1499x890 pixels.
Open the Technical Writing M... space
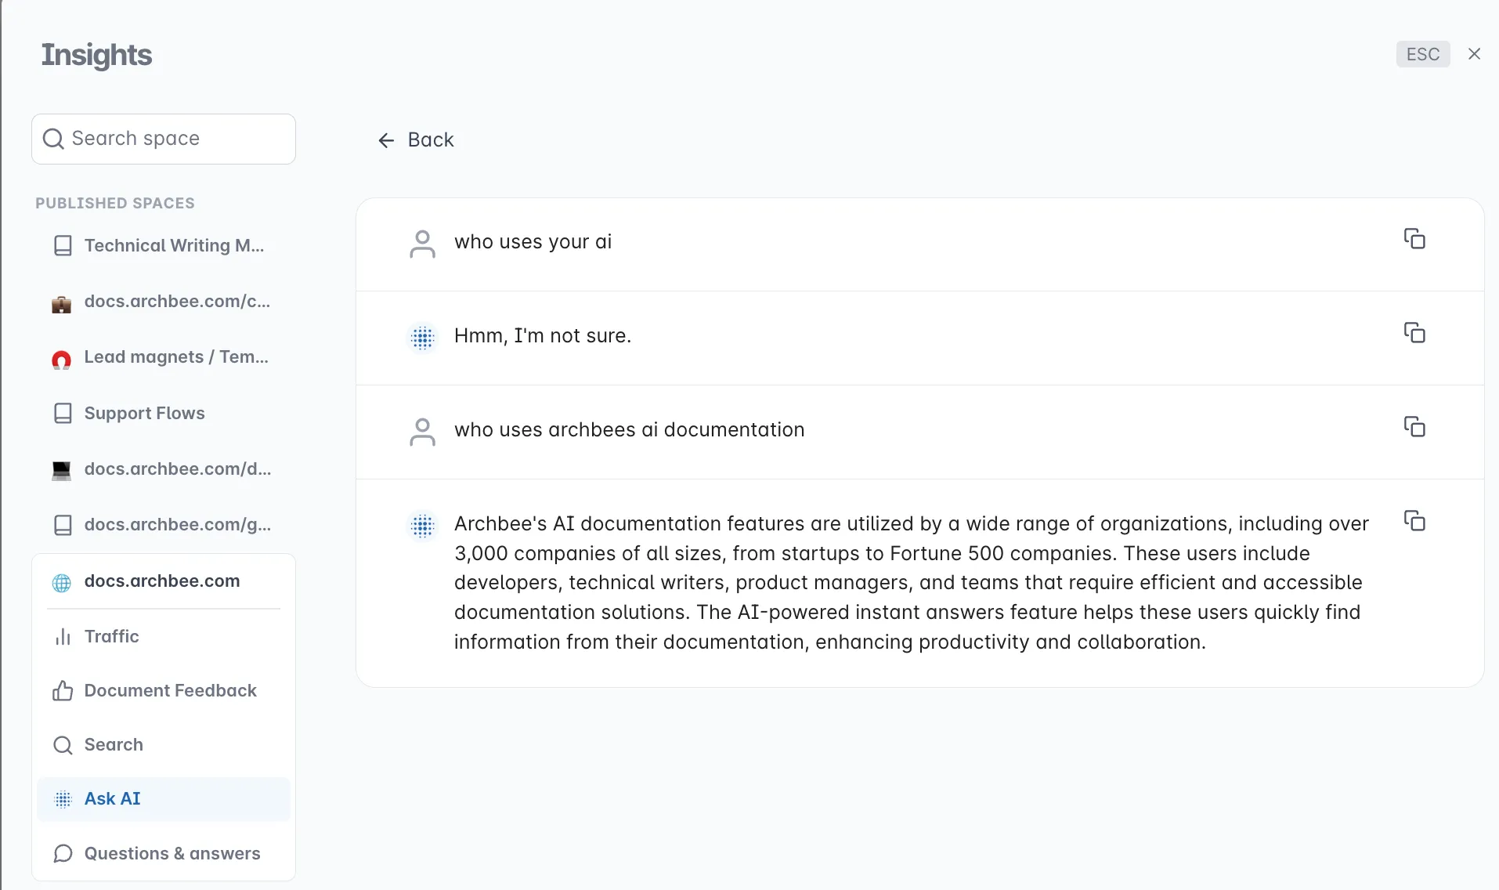pyautogui.click(x=163, y=245)
